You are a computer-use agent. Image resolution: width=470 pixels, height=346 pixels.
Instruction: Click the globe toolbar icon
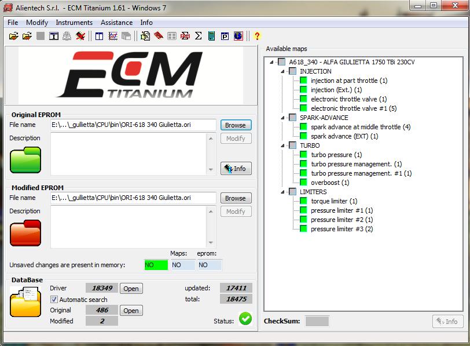click(238, 37)
